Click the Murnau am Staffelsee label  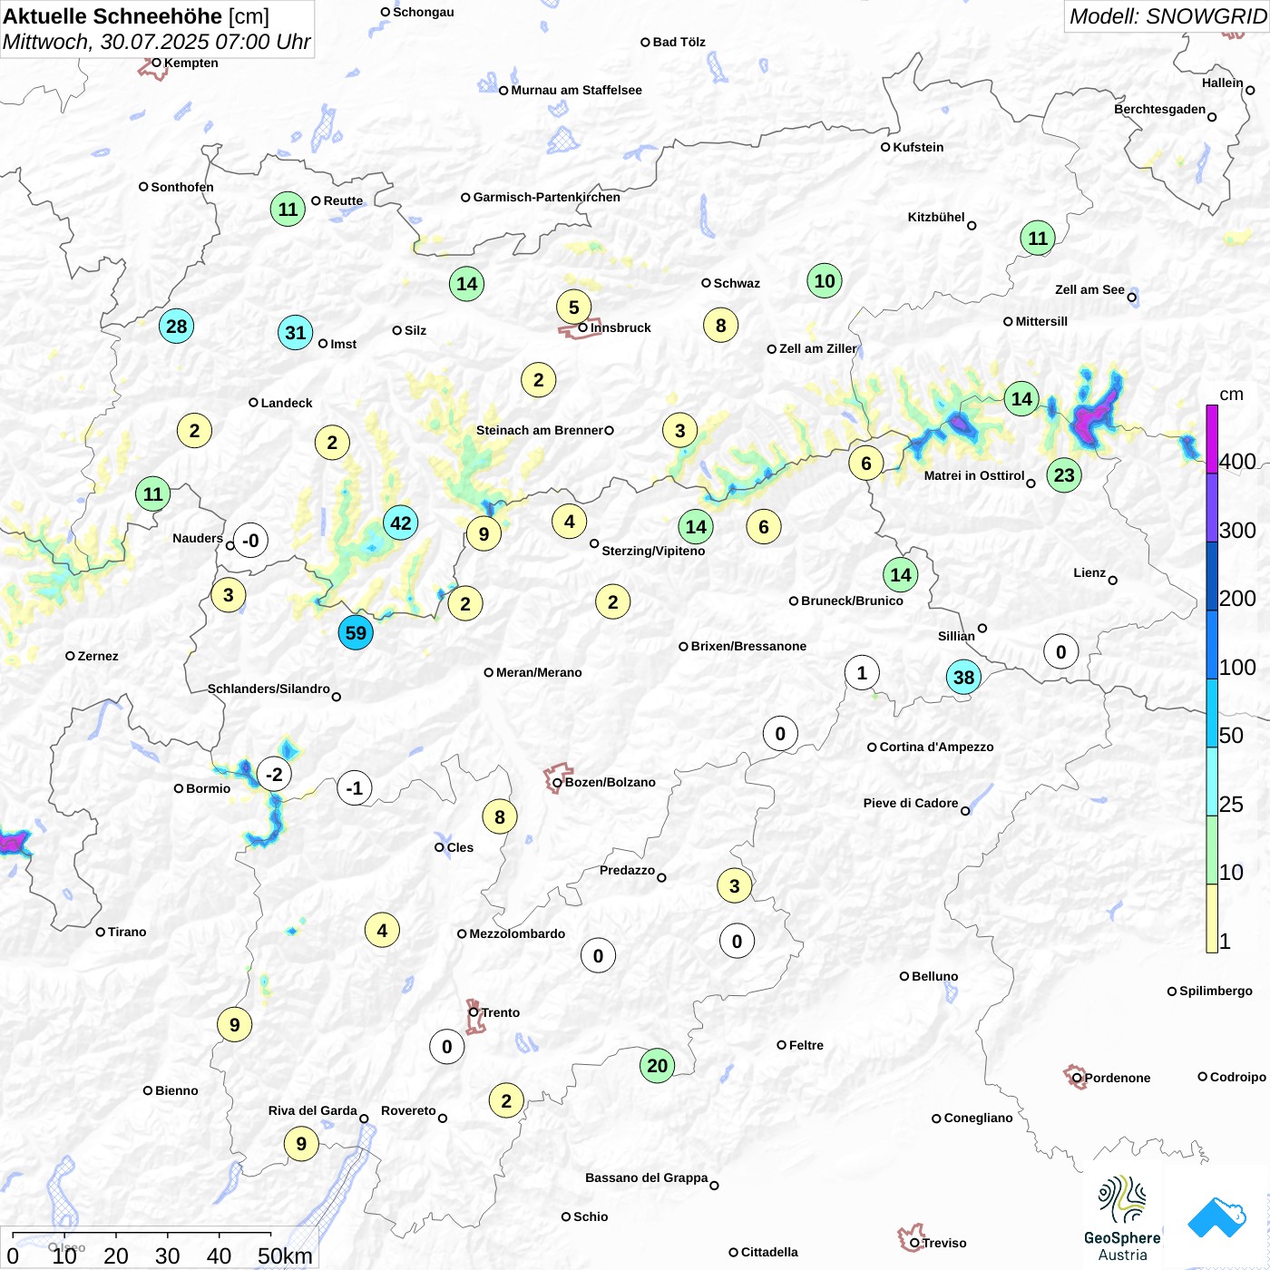pos(576,90)
